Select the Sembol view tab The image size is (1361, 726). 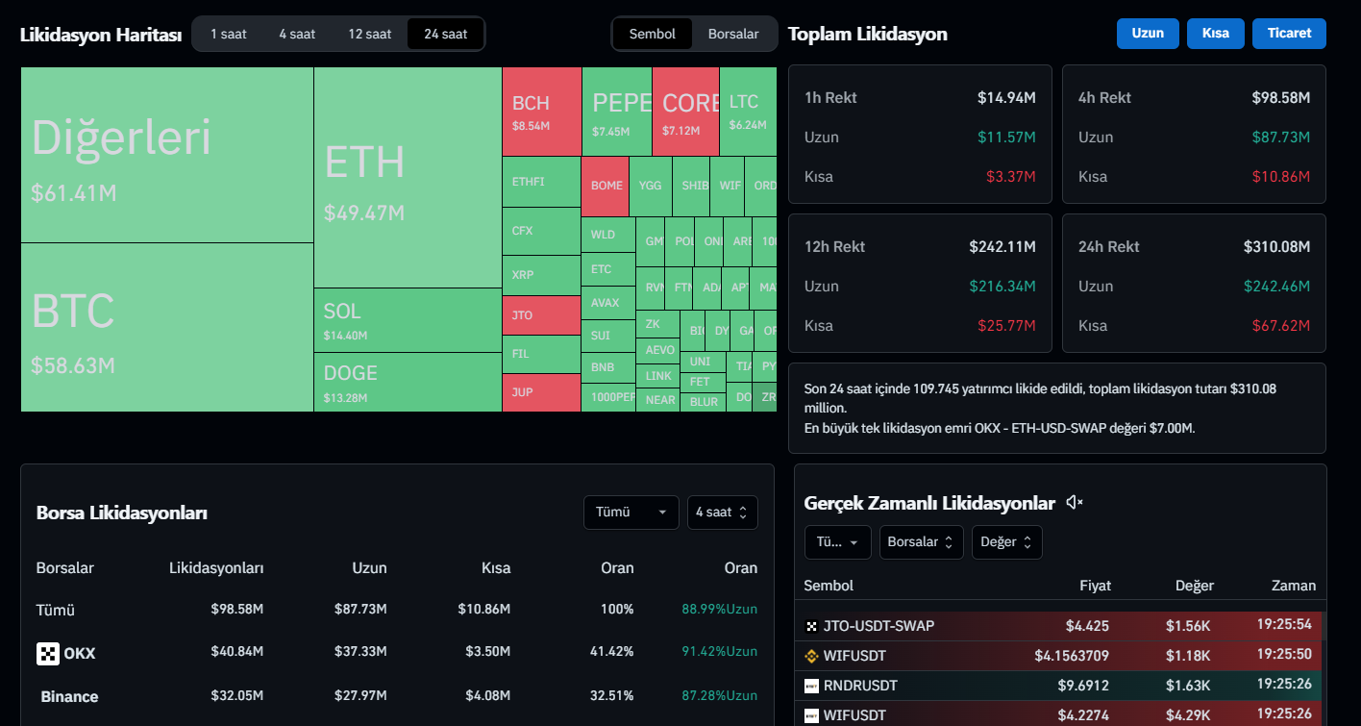pos(653,34)
